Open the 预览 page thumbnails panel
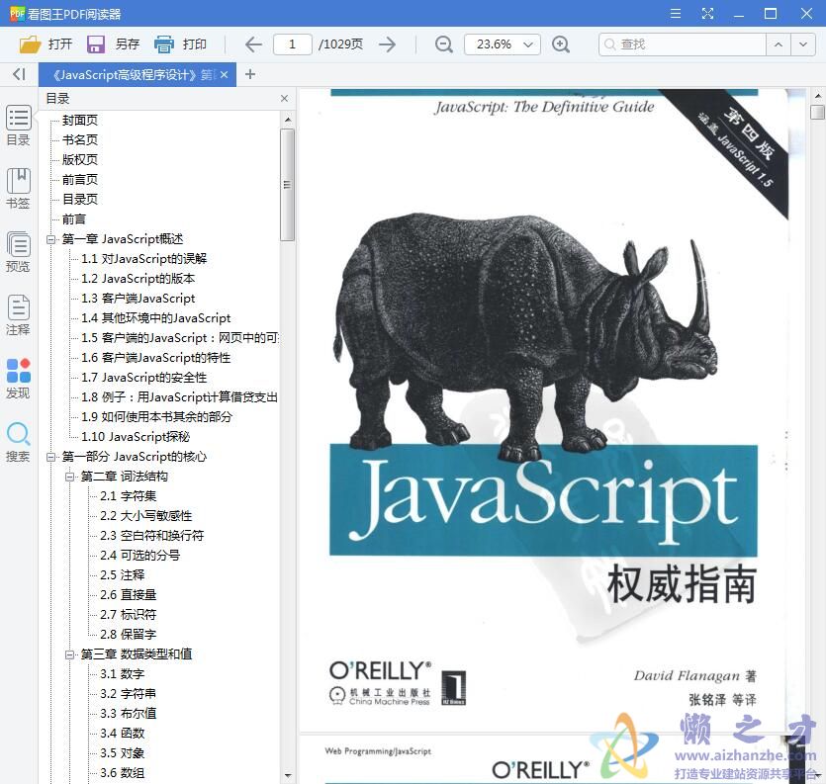This screenshot has height=784, width=826. pyautogui.click(x=18, y=247)
